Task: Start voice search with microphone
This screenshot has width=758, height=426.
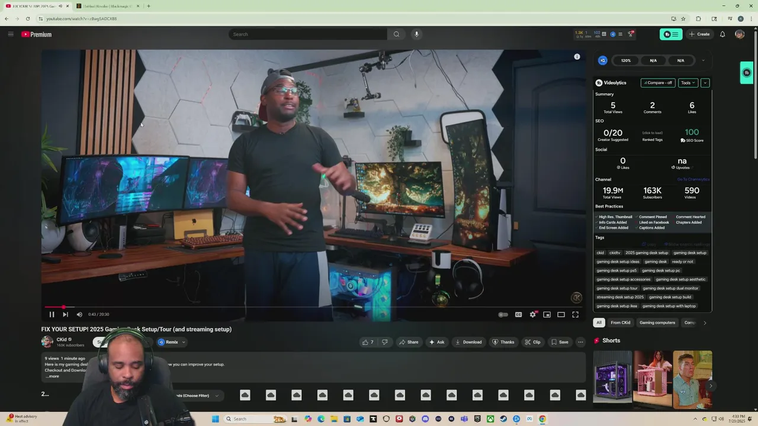Action: 416,34
